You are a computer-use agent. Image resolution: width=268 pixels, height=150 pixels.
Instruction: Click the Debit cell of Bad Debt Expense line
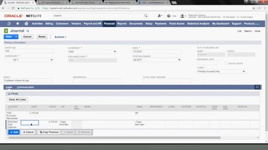tap(30, 122)
